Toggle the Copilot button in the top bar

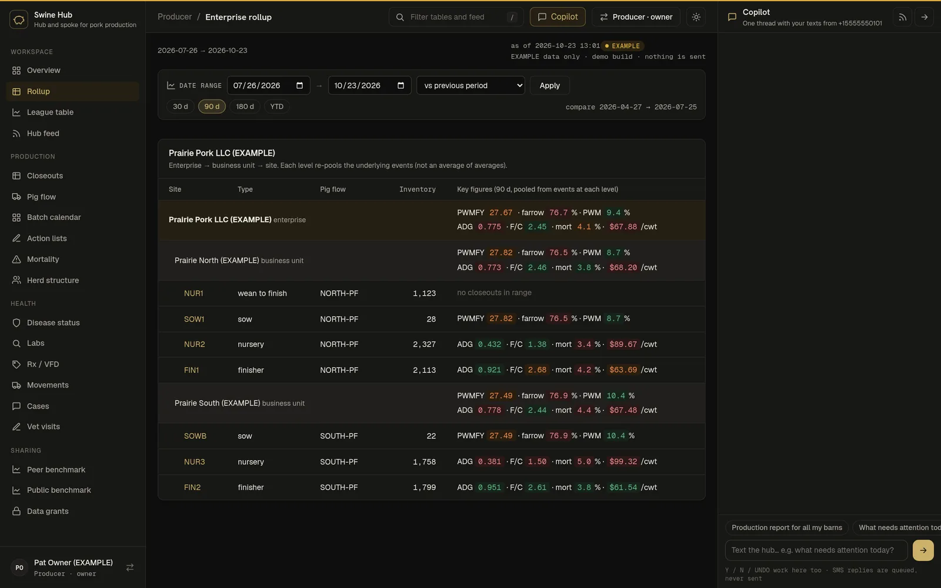[x=558, y=17]
